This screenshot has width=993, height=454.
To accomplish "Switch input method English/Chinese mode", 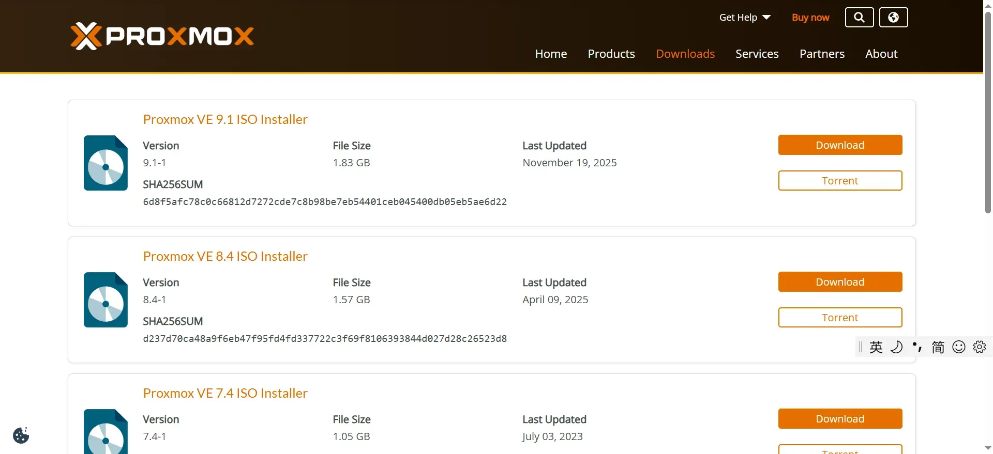I will coord(876,347).
